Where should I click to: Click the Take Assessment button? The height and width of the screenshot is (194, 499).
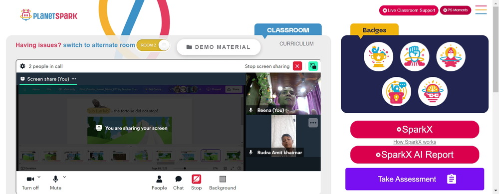[415, 179]
